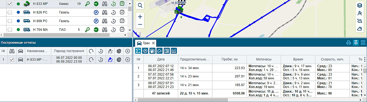Open the map layers icon
The image size is (367, 102).
360,5
